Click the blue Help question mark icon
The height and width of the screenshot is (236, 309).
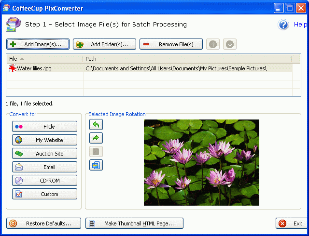tap(283, 25)
